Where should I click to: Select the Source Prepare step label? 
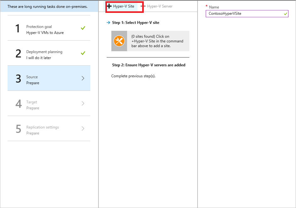[x=33, y=80]
